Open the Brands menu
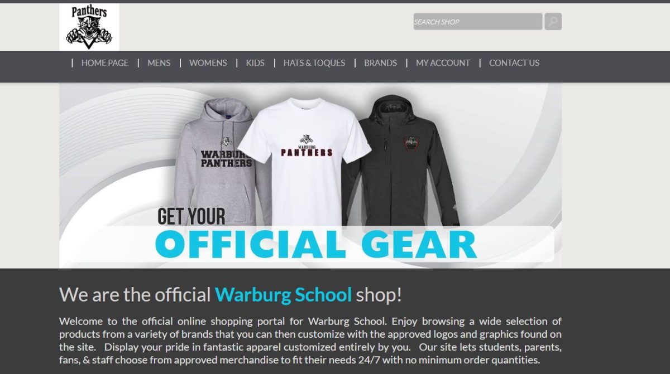The width and height of the screenshot is (670, 374). (381, 63)
